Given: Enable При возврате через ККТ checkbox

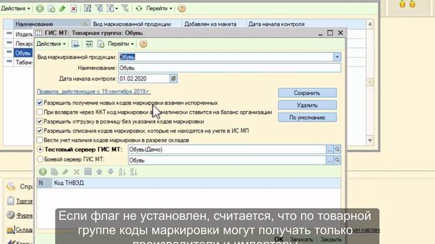Looking at the screenshot, I should coord(39,112).
